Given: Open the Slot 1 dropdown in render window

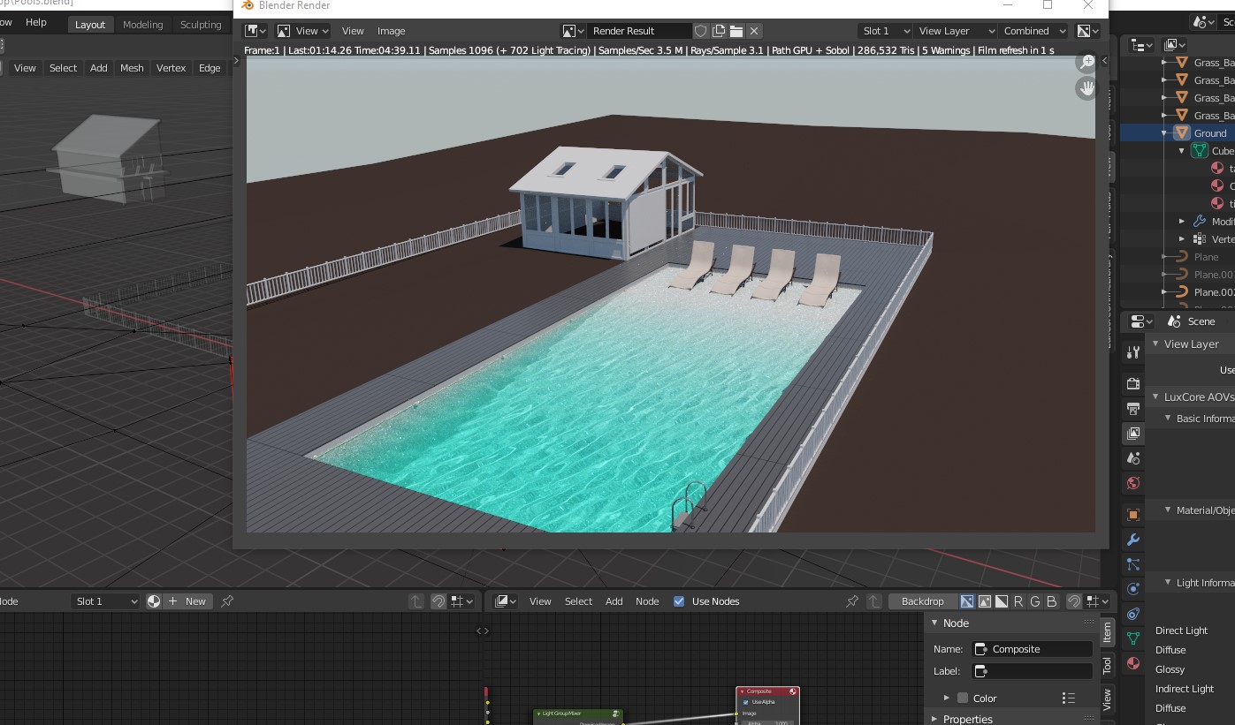Looking at the screenshot, I should coord(884,31).
